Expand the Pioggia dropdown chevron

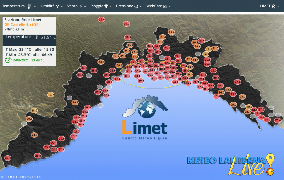[x=111, y=6]
